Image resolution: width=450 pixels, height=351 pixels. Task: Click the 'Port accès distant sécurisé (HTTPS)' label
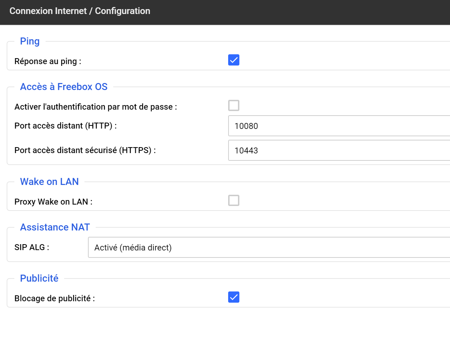tap(85, 150)
